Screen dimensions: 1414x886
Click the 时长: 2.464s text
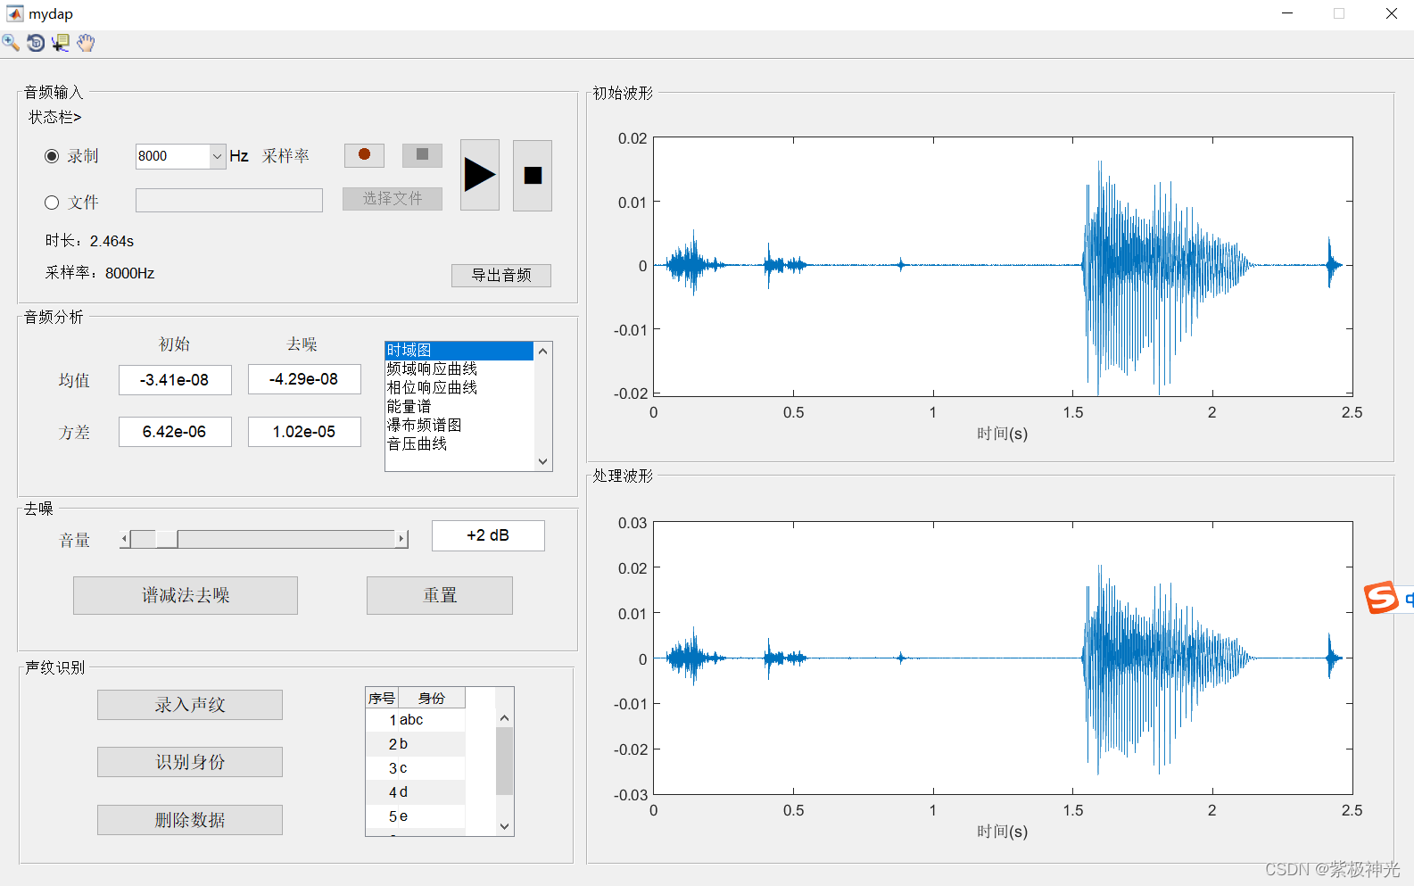point(89,241)
